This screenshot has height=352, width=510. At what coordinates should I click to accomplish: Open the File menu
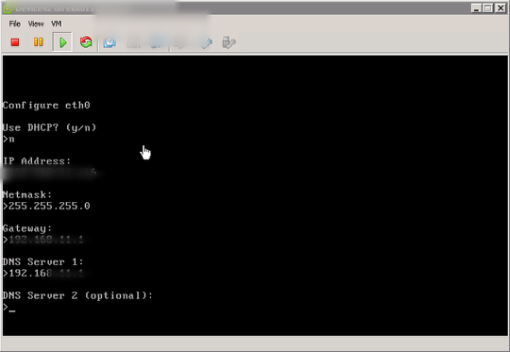14,24
